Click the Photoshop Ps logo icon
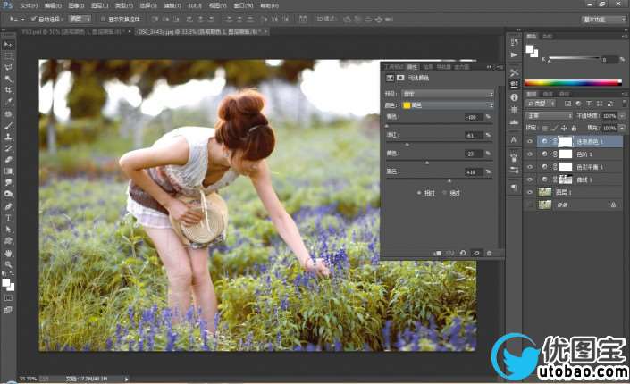The image size is (630, 384). pos(8,4)
